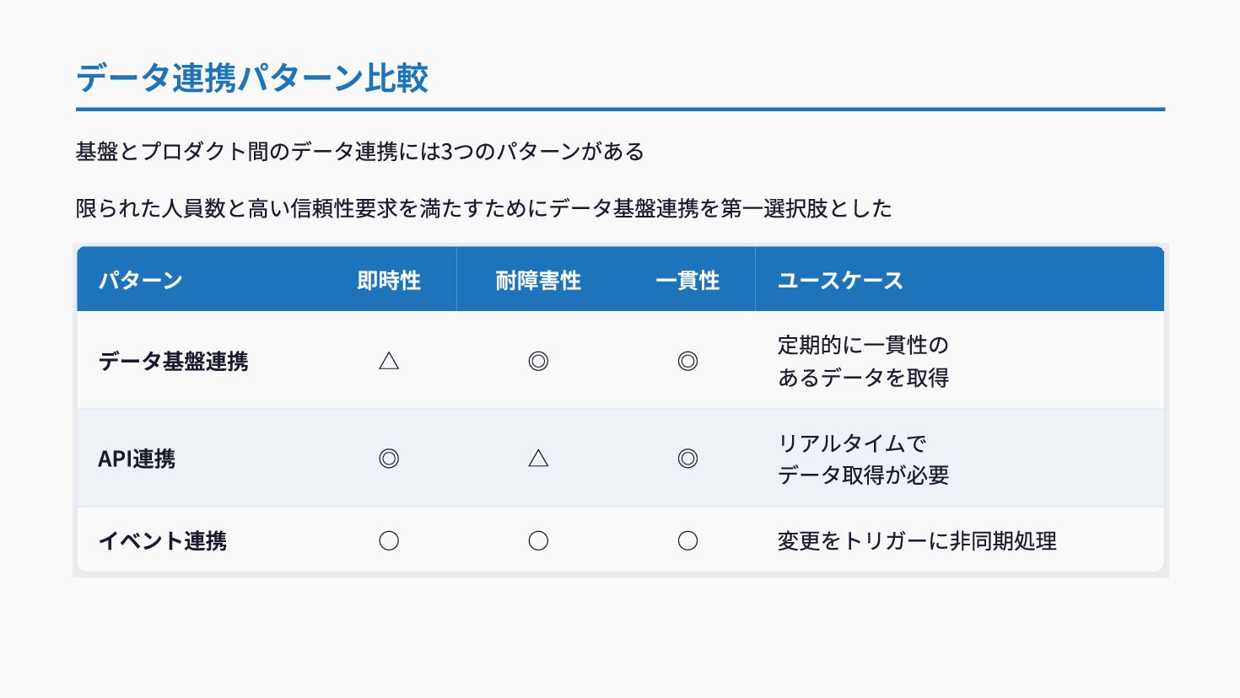1240x698 pixels.
Task: Click イベント連携 row's 即時性 circle
Action: (389, 540)
